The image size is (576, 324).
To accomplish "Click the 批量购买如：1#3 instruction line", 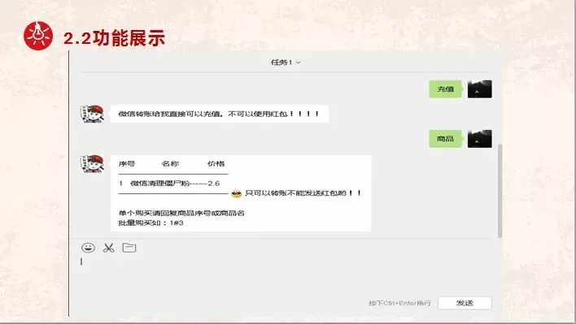I will click(151, 222).
